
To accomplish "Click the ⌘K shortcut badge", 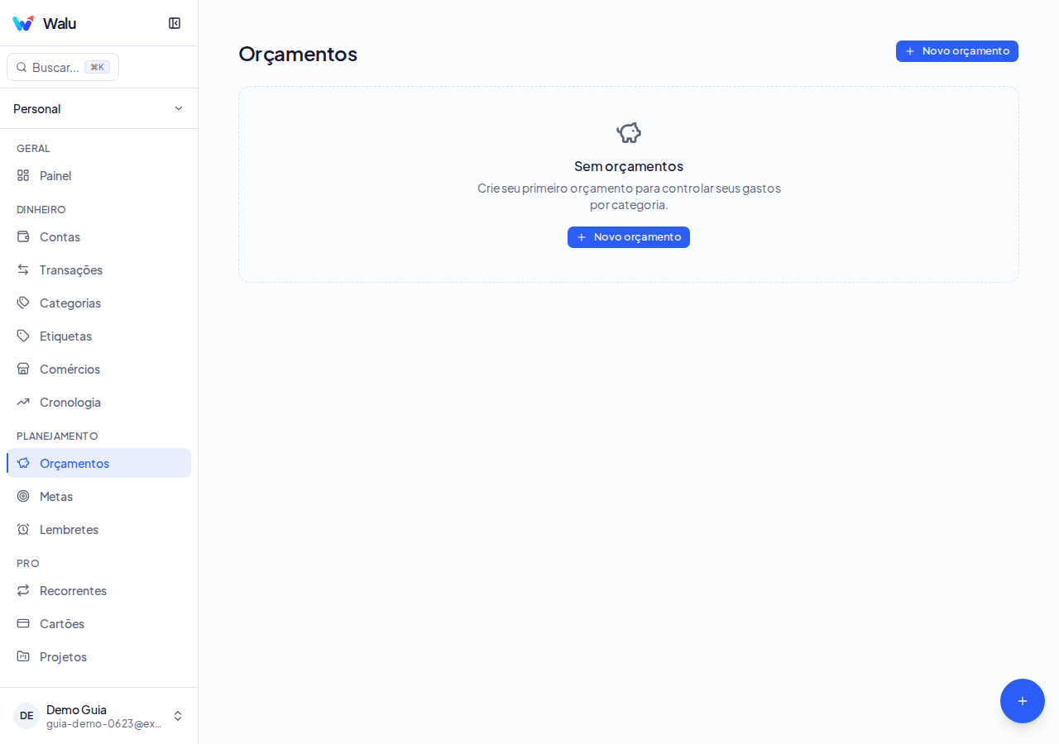I will 98,67.
